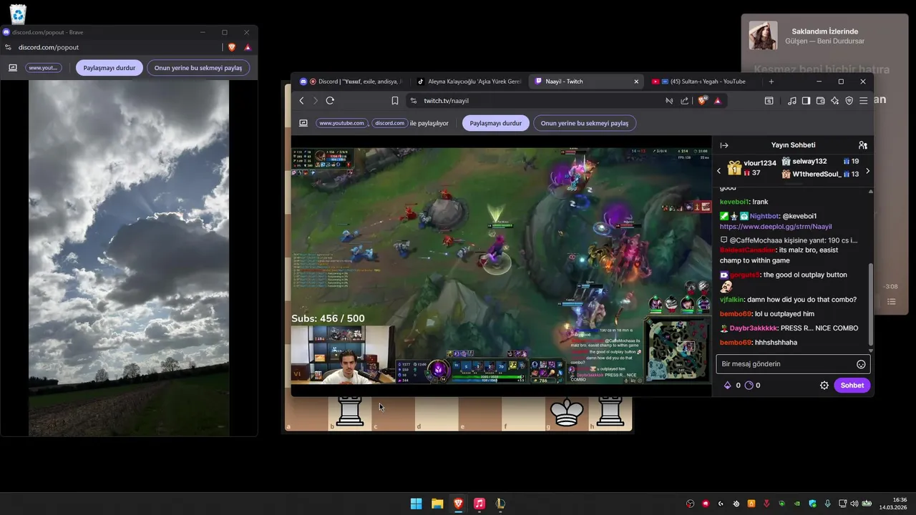Click the purple Sohbet send button

[852, 386]
